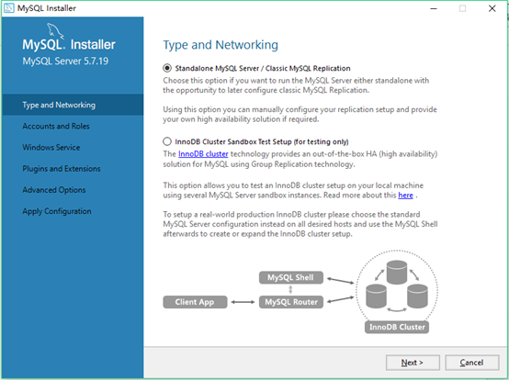Click the Client App diagram box
509x380 pixels.
195,302
